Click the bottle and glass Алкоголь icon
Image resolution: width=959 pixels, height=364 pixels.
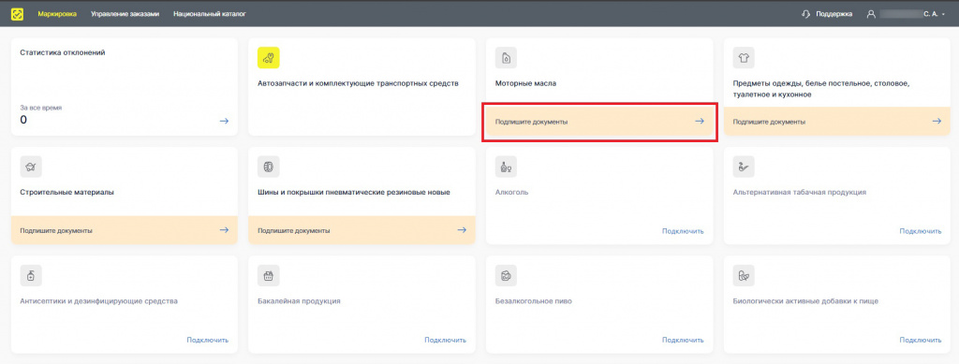click(506, 167)
